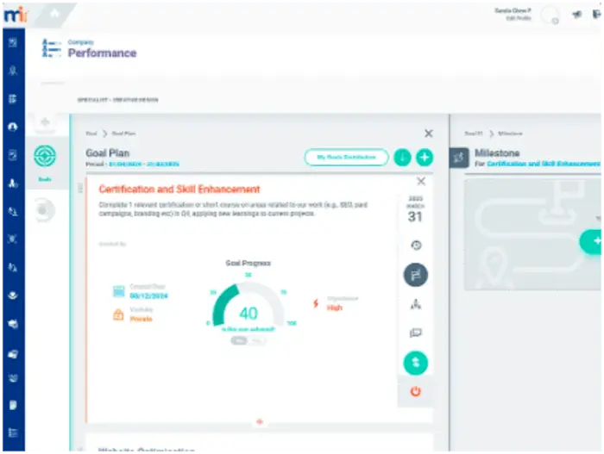This screenshot has width=604, height=454.
Task: Click the fourteenth dark blue sidebar icon
Action: tap(13, 405)
